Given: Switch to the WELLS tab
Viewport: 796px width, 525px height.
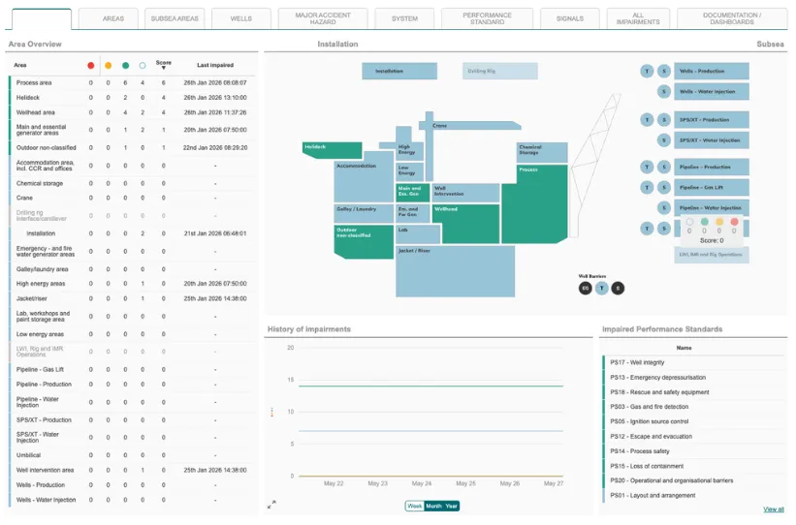Looking at the screenshot, I should click(x=241, y=18).
